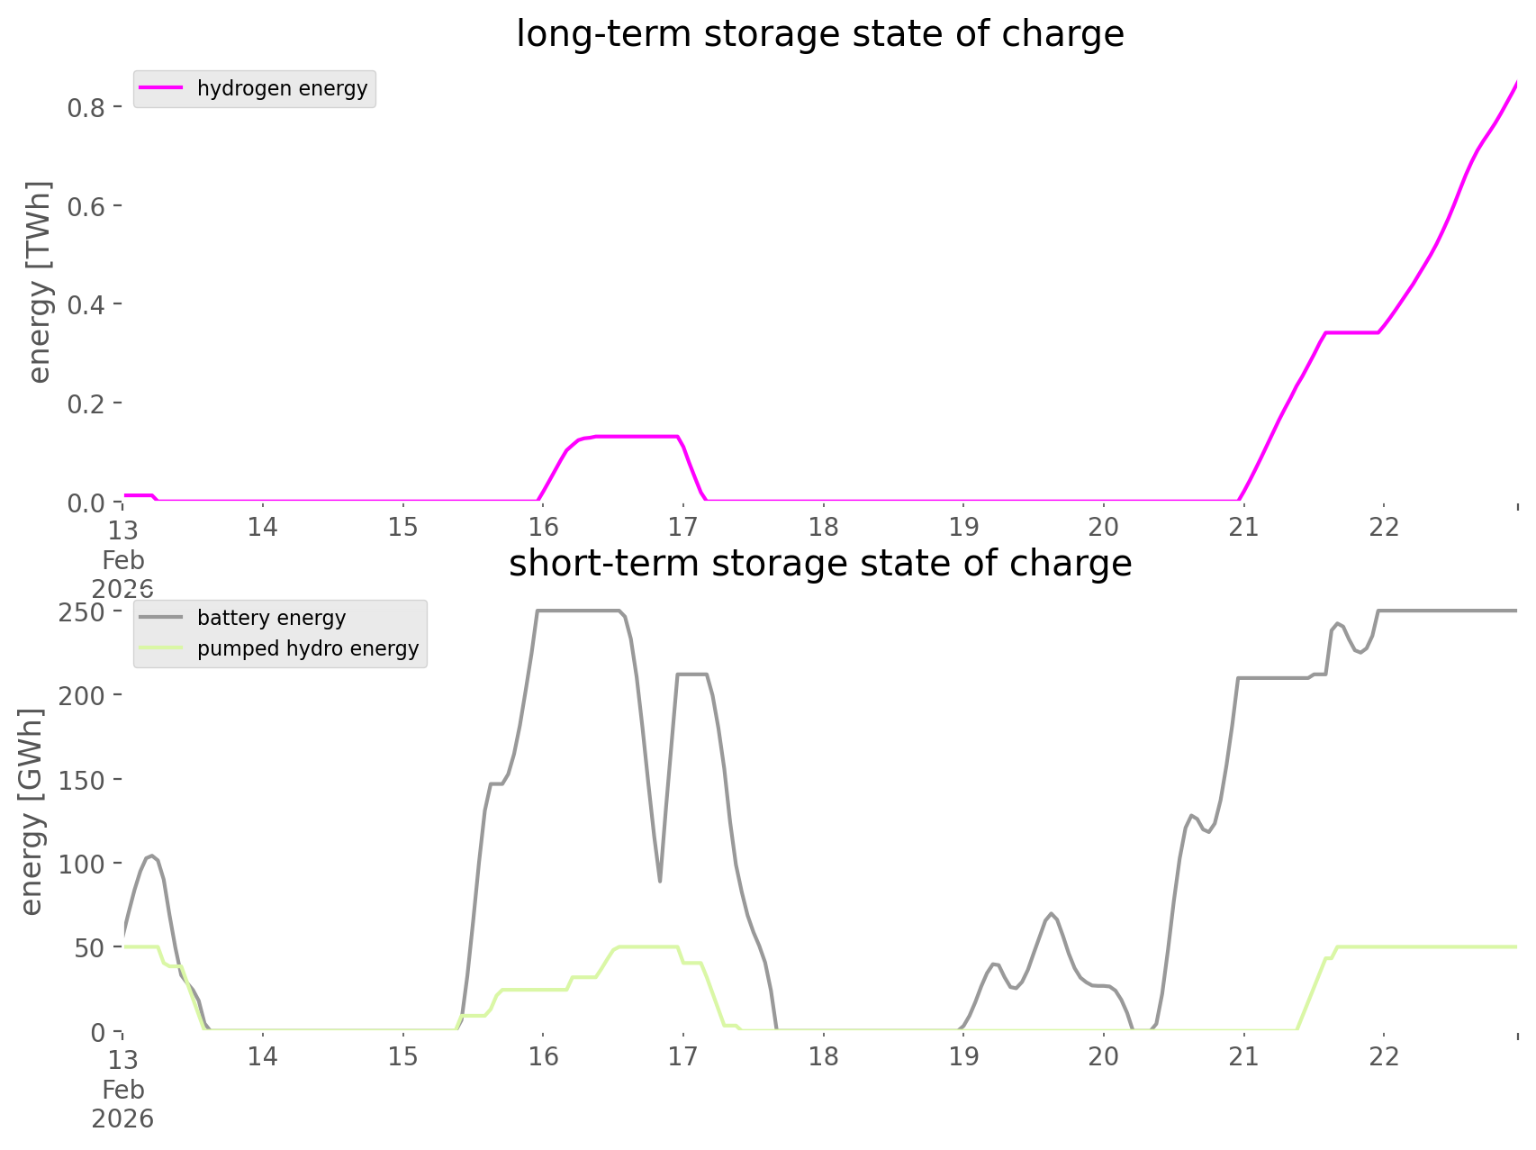
Task: Click the 'long-term storage state of charge' title
Action: [x=819, y=34]
